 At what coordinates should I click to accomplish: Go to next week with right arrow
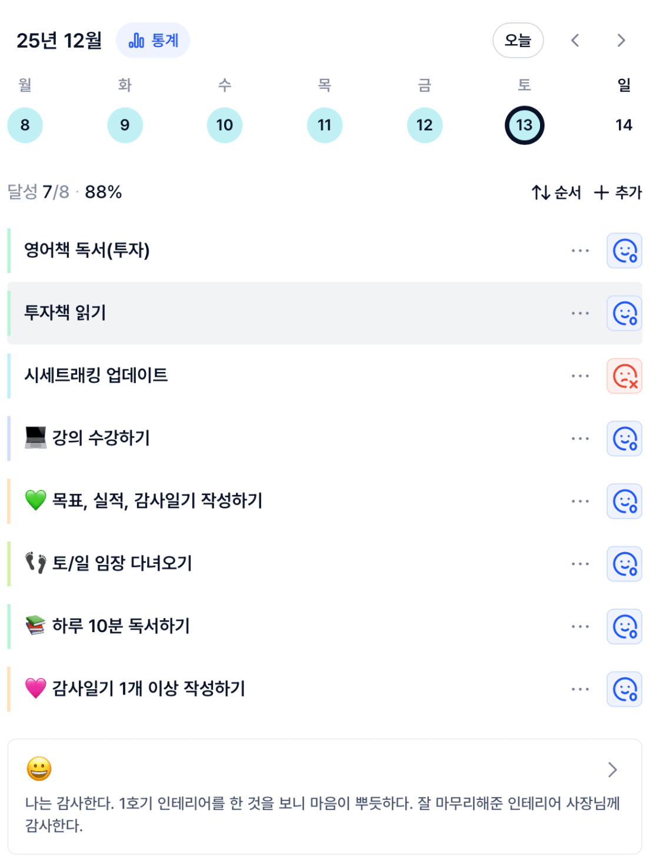click(x=621, y=41)
